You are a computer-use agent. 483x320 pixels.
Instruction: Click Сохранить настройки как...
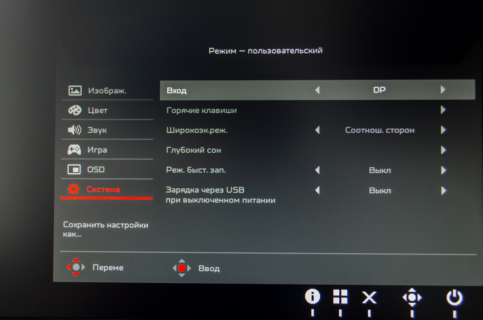click(105, 229)
